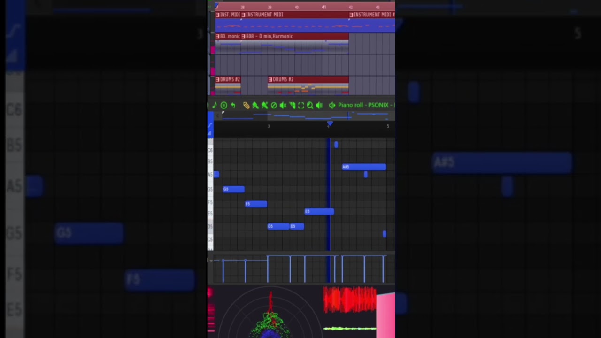
Task: Click the D5 piano key label
Action: point(210,226)
